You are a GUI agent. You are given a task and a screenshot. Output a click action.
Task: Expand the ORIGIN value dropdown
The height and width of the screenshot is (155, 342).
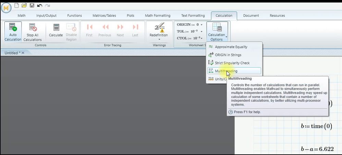click(x=201, y=25)
